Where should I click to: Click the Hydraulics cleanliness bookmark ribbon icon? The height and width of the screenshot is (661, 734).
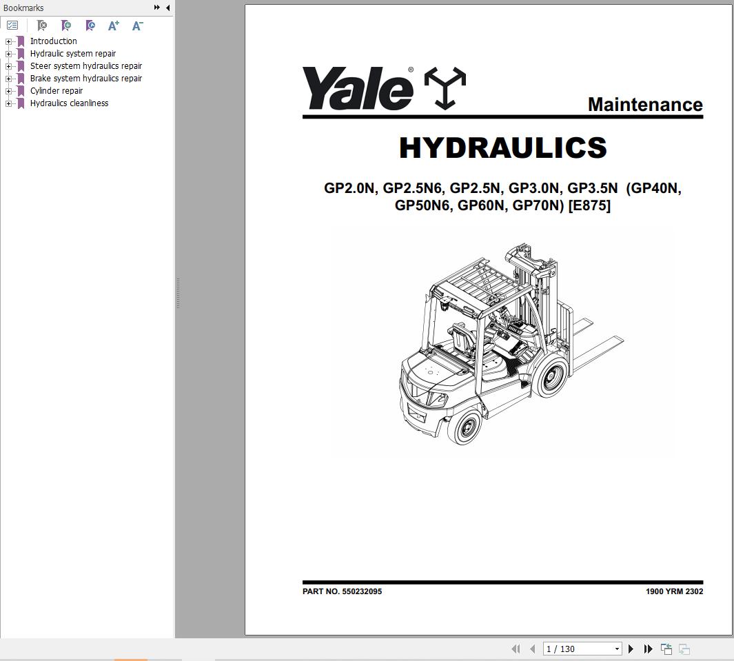tap(21, 103)
